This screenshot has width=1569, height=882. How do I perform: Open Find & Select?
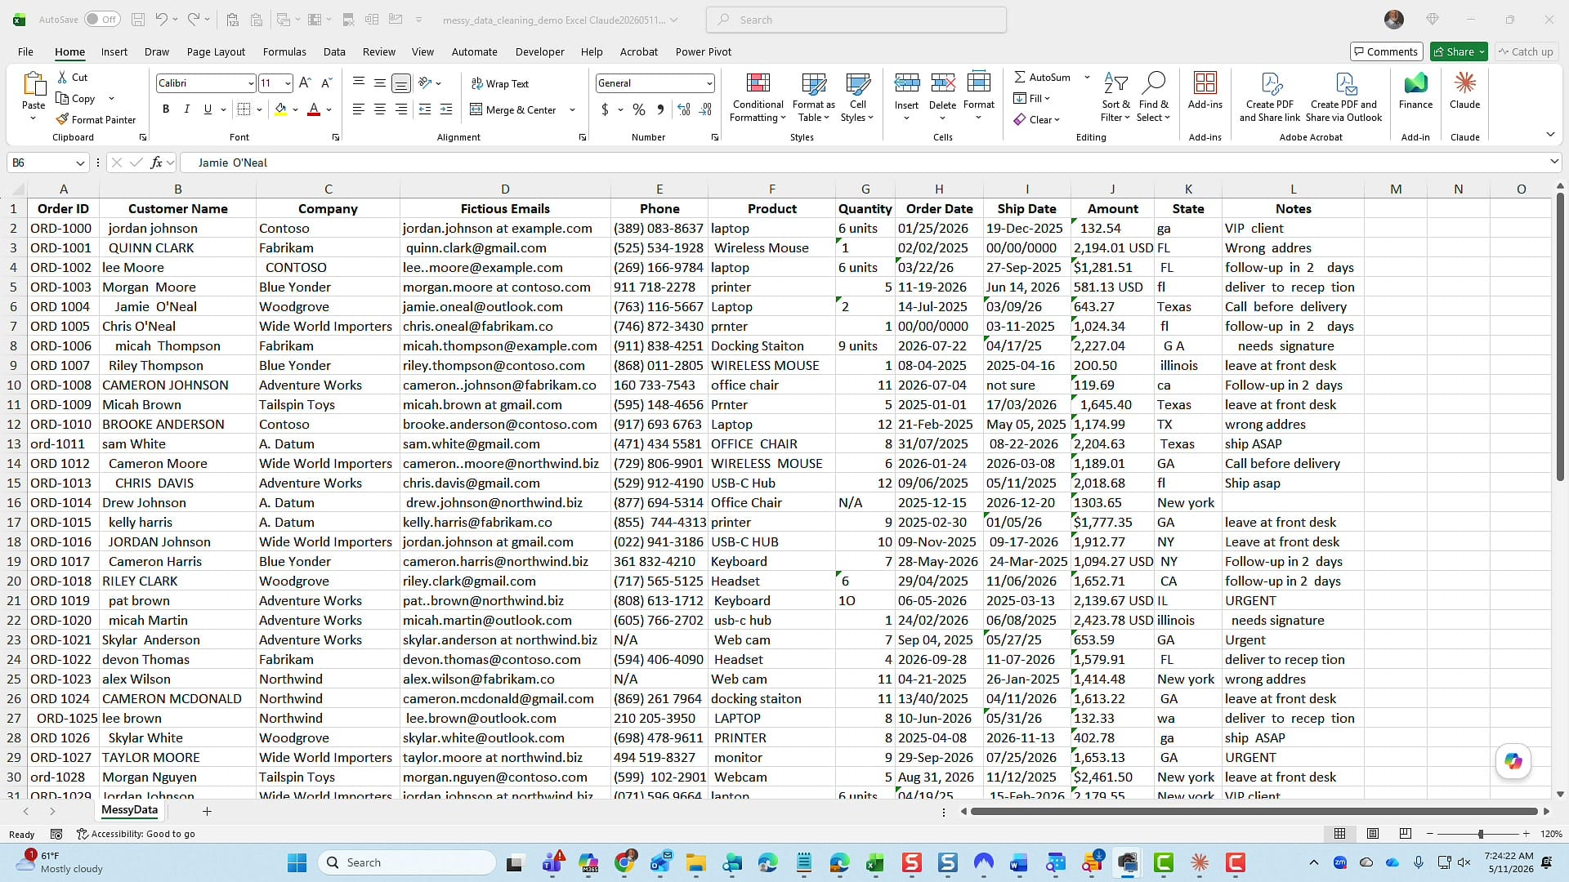(1154, 98)
